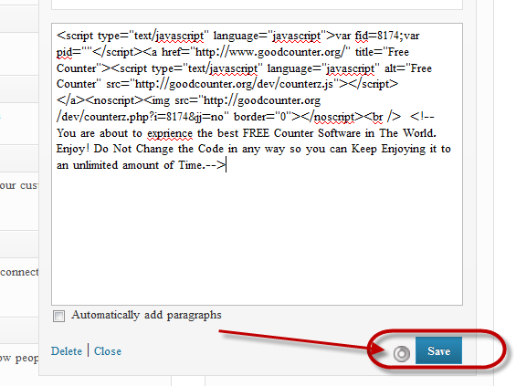Click the word 'FREE' in the comment text
Screen dimensions: 516x386
pos(256,133)
